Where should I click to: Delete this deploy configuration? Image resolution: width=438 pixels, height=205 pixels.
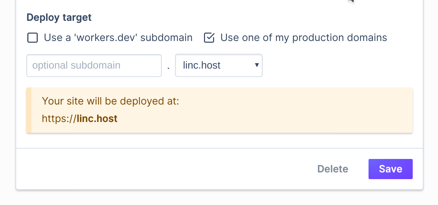pyautogui.click(x=333, y=169)
